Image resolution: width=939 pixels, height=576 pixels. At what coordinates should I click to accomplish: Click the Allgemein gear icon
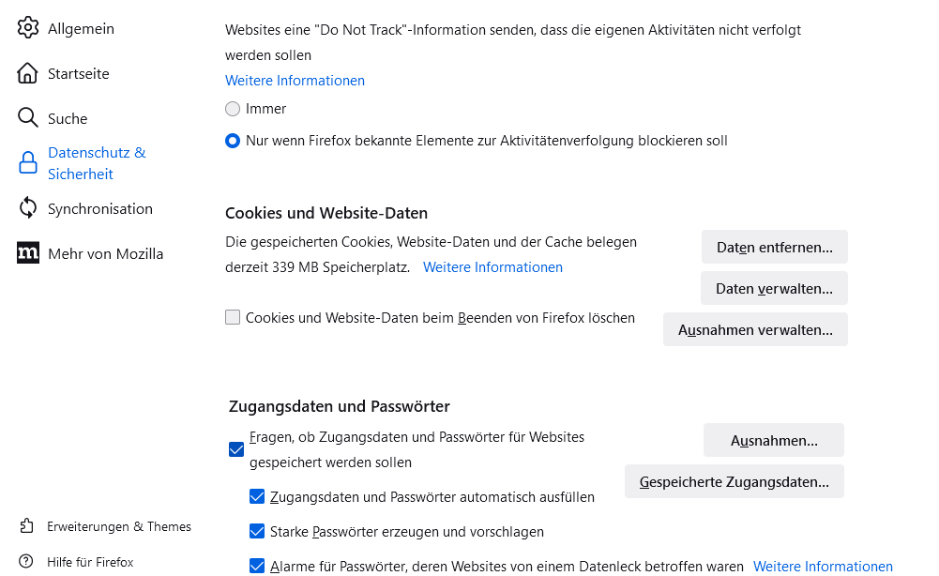coord(28,28)
